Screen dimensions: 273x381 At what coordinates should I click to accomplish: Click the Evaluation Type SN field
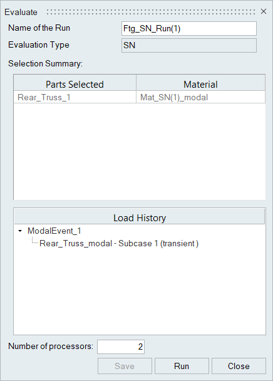(189, 46)
